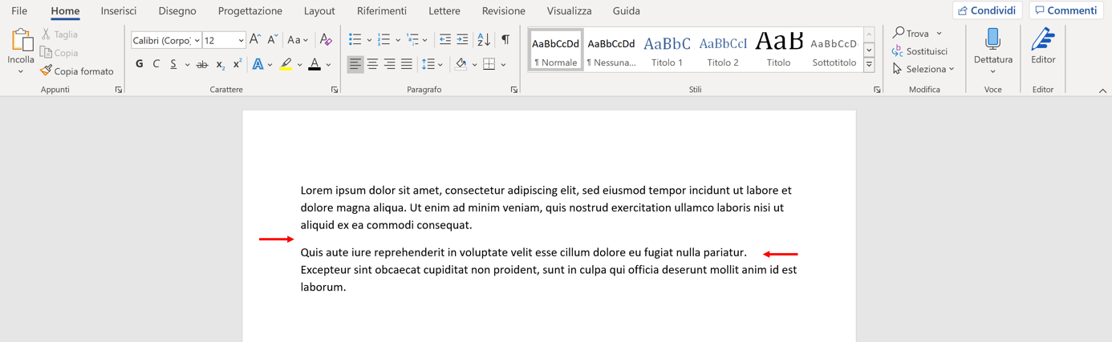Click the borders icon

click(489, 64)
